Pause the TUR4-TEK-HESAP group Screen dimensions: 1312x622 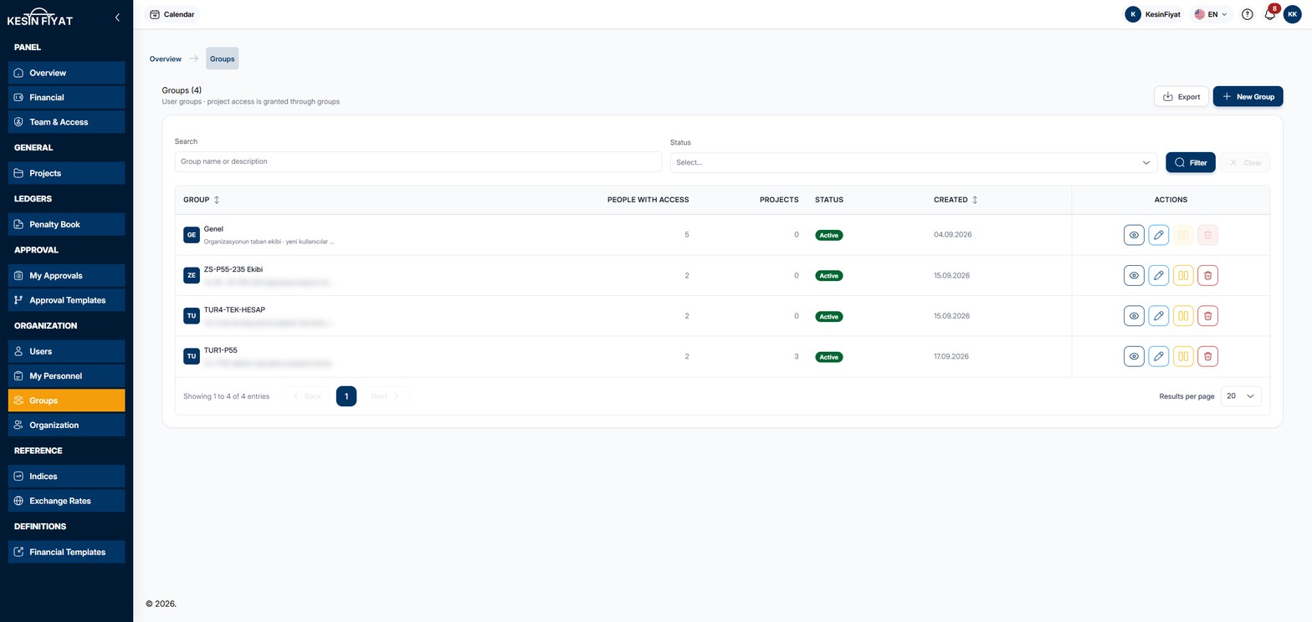1183,316
